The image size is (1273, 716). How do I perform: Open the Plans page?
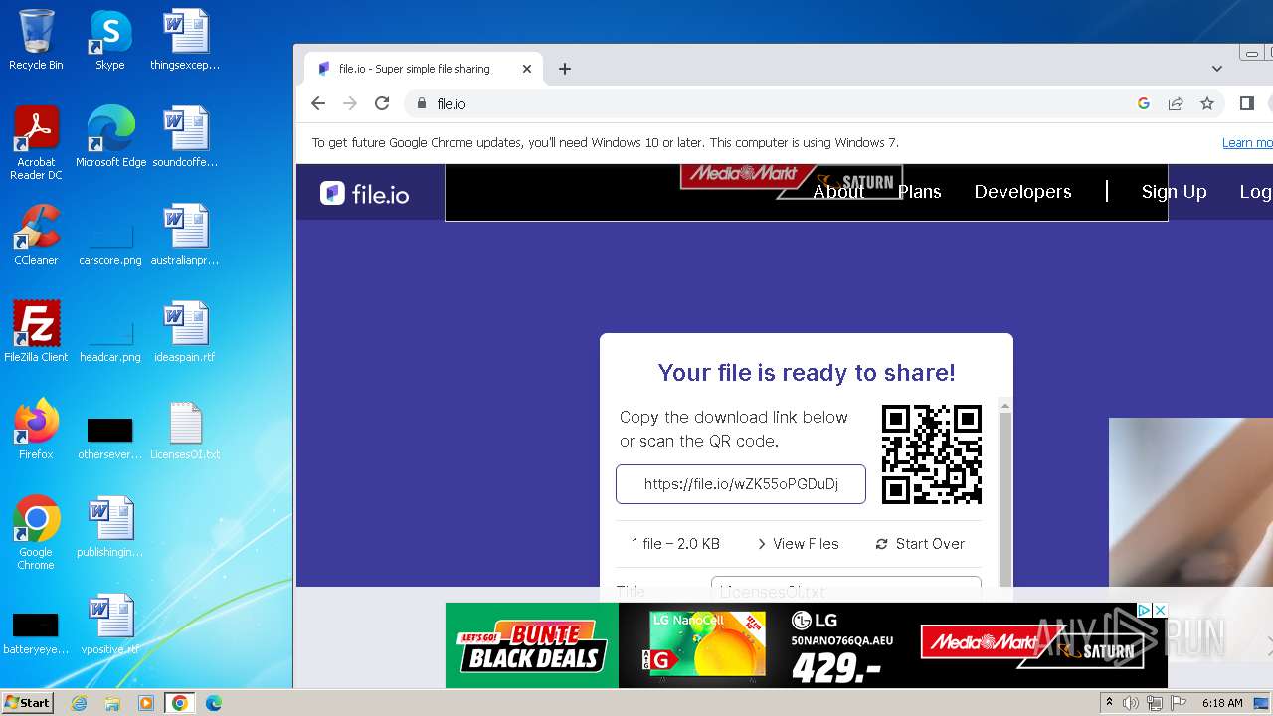pos(919,192)
